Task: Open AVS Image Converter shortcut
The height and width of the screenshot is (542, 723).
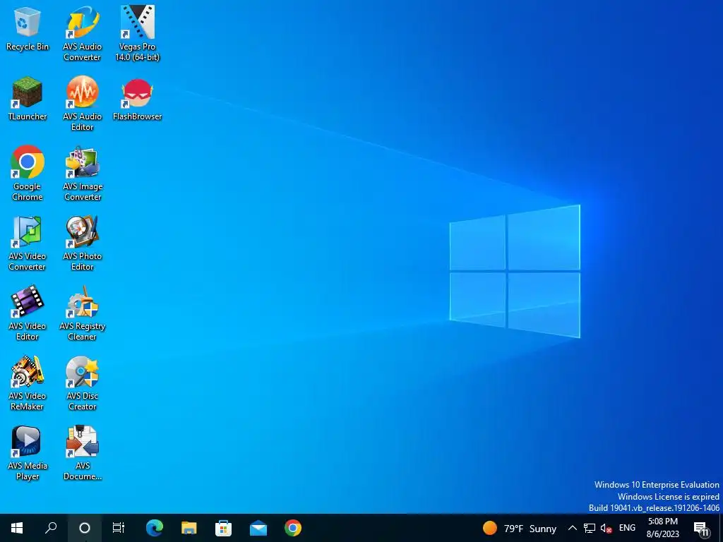Action: tap(82, 174)
